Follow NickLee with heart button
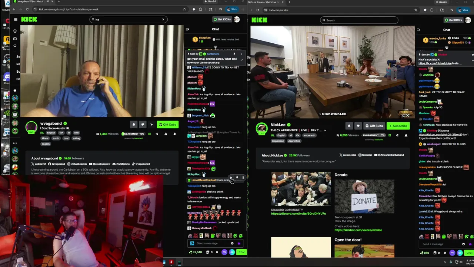 tap(358, 126)
